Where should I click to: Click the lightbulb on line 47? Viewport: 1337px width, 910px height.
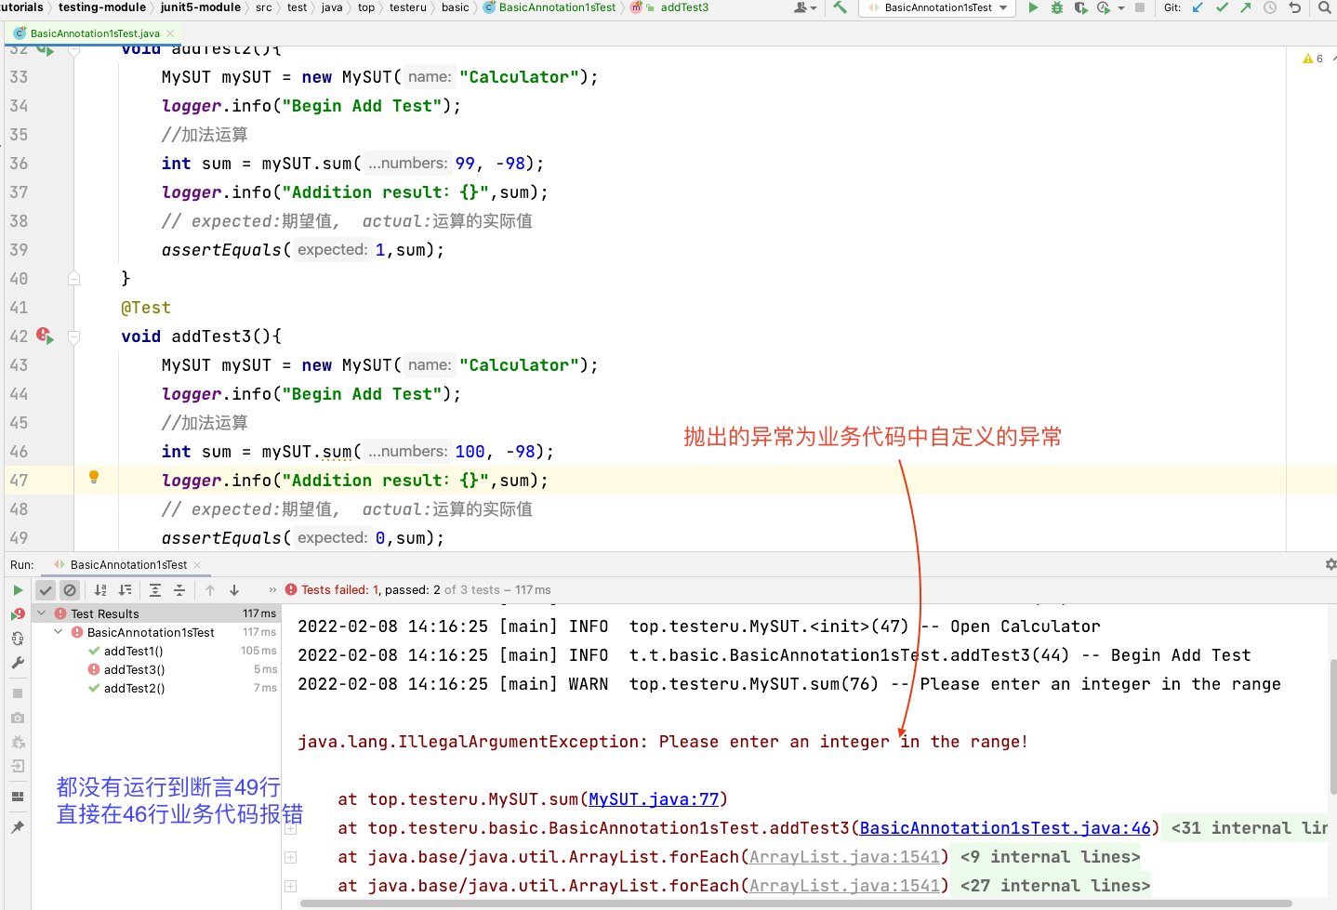tap(94, 478)
